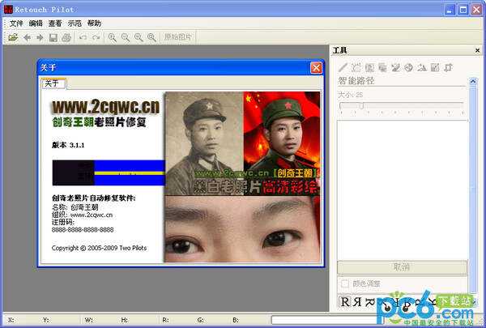The height and width of the screenshot is (328, 486).
Task: Select the fifth tool with diagonal brush icon
Action: (x=395, y=67)
